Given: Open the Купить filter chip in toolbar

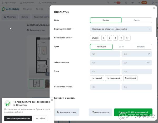Looking at the screenshot, I should [25, 17].
